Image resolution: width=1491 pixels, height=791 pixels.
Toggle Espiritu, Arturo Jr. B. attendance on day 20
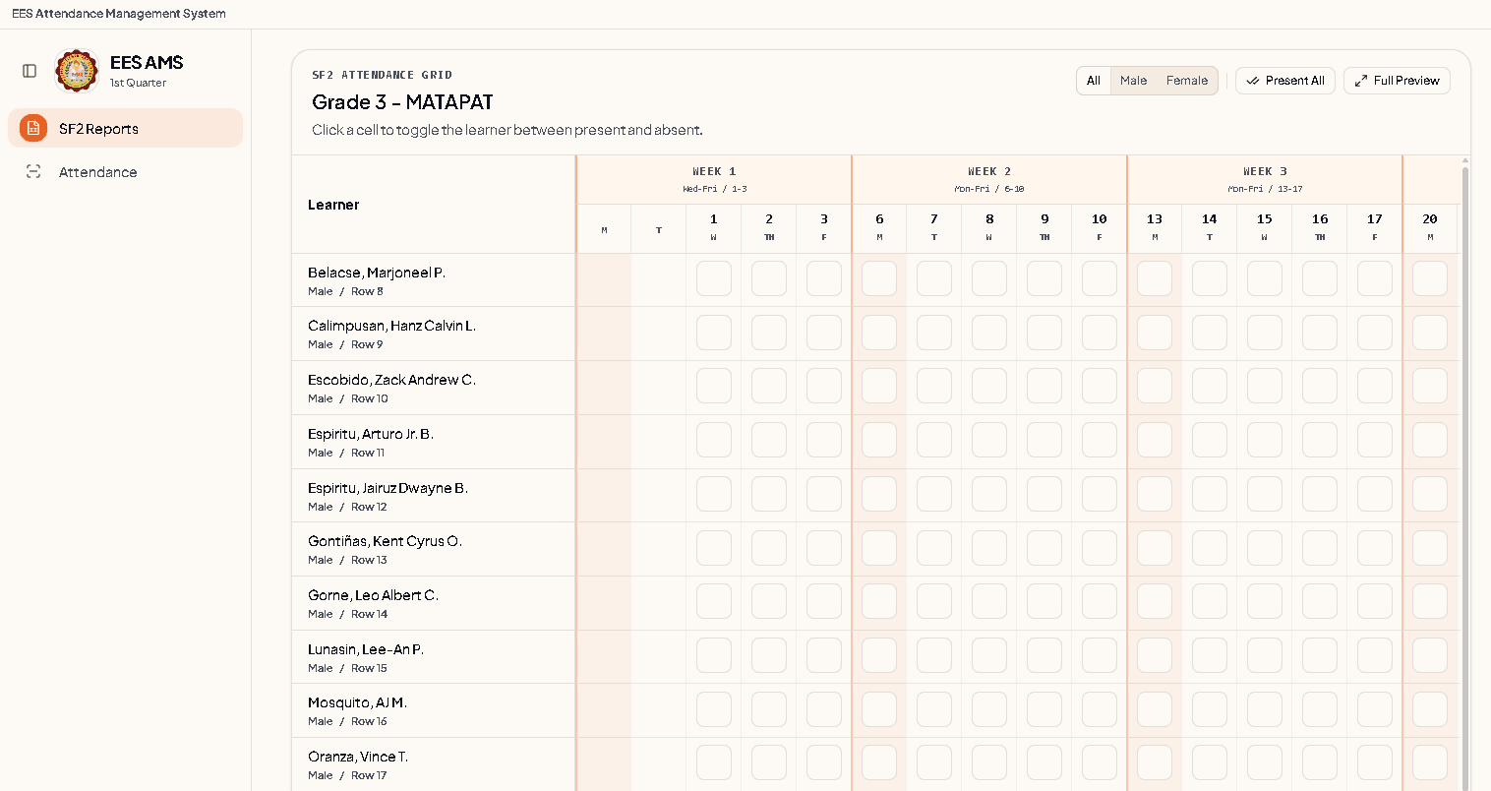1430,441
